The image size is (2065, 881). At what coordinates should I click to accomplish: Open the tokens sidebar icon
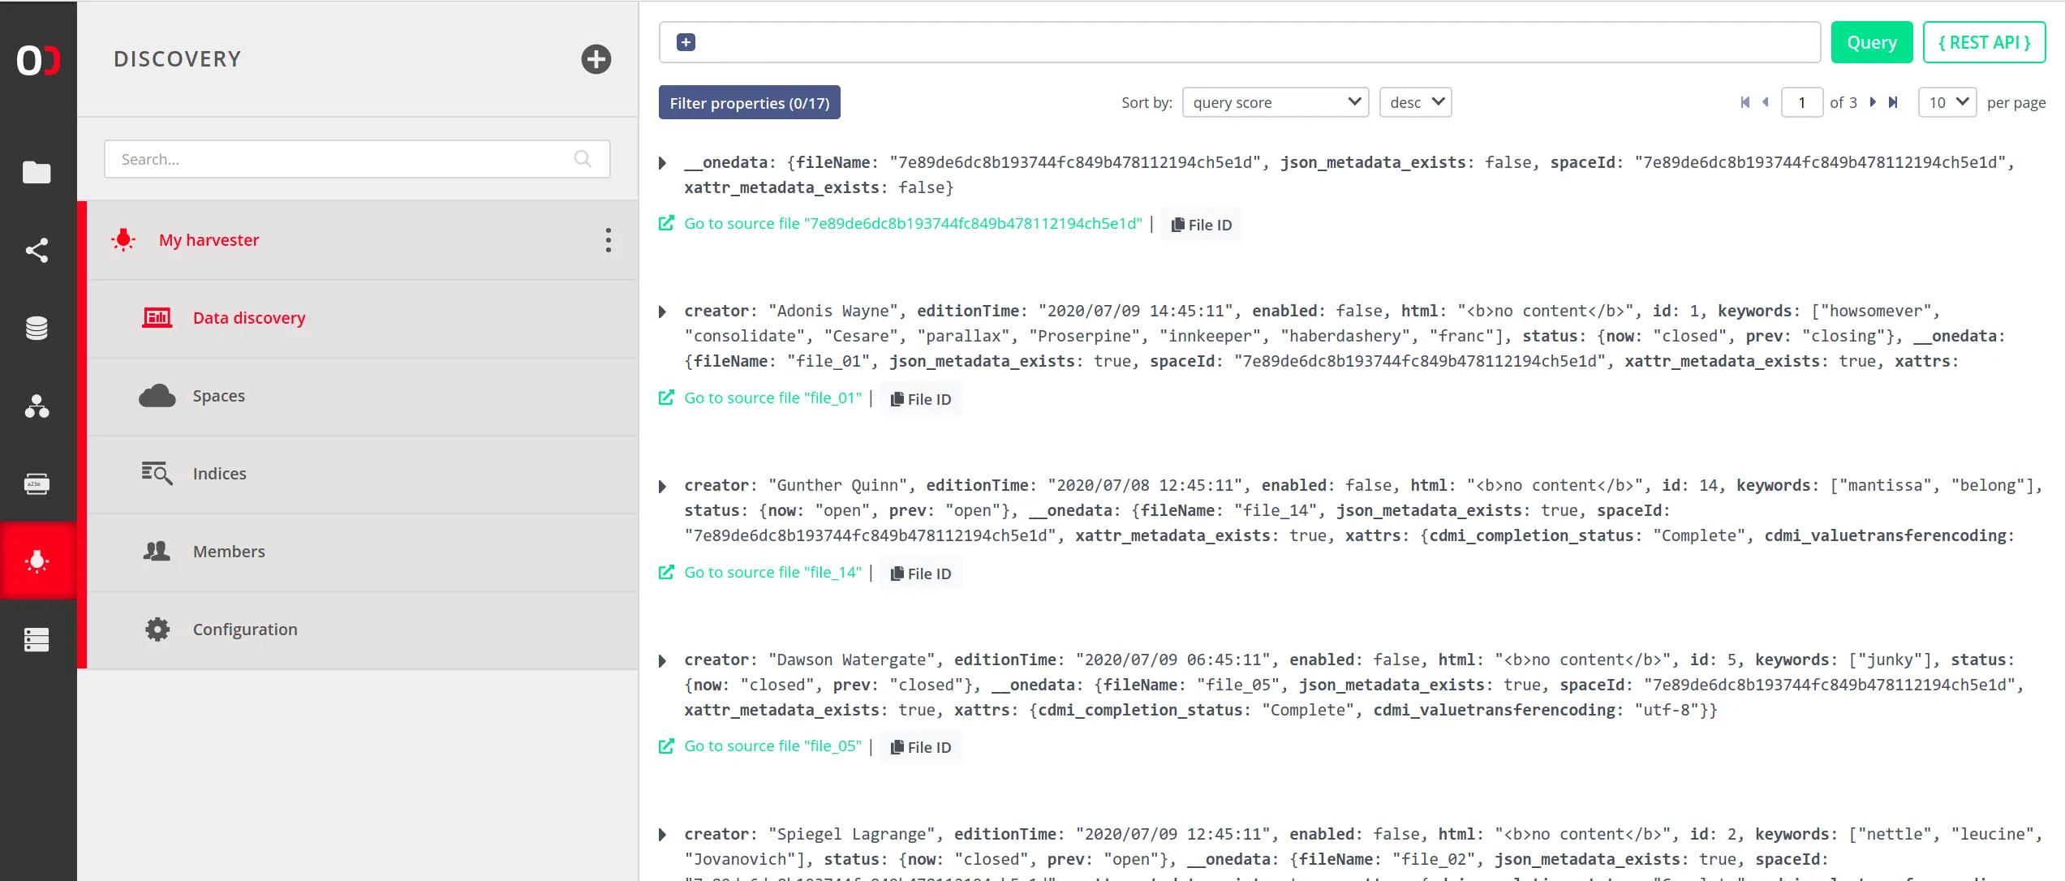(x=37, y=484)
